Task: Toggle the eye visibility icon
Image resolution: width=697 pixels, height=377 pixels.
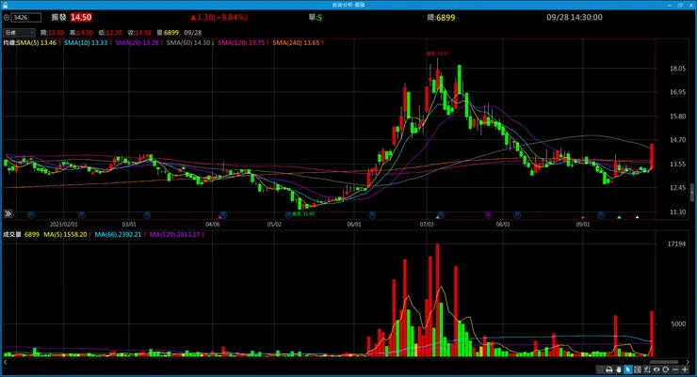Action: [656, 369]
